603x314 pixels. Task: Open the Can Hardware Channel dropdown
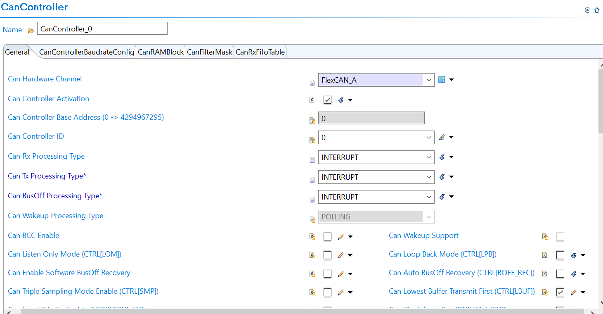point(429,80)
